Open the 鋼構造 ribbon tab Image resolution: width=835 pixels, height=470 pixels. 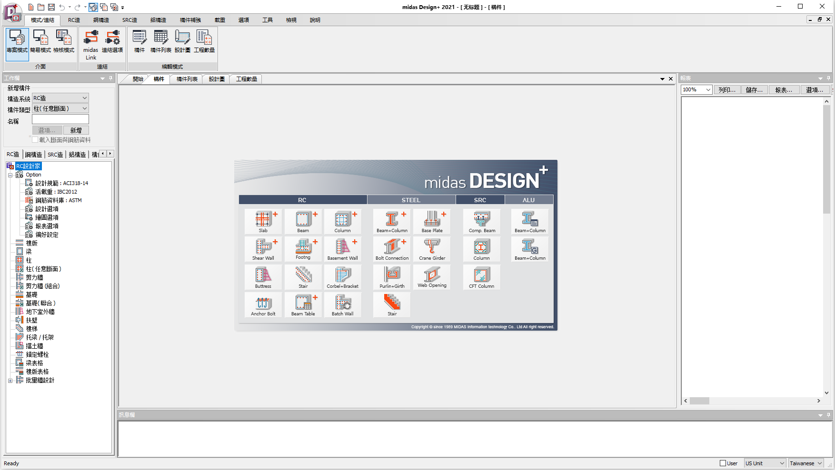click(x=101, y=20)
